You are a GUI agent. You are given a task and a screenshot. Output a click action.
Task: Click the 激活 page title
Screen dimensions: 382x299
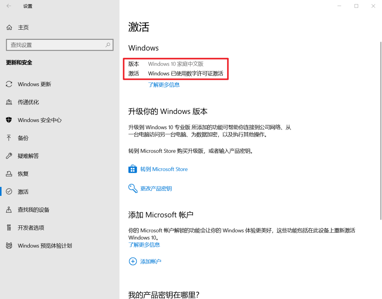tap(139, 27)
